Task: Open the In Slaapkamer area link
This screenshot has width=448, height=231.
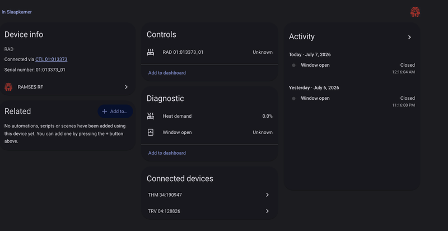Action: coord(17,12)
